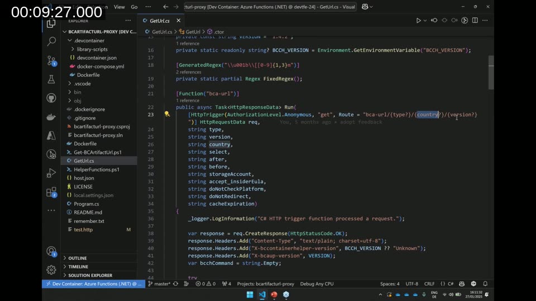
Task: Open the GitHub view in activity bar
Action: click(x=51, y=98)
